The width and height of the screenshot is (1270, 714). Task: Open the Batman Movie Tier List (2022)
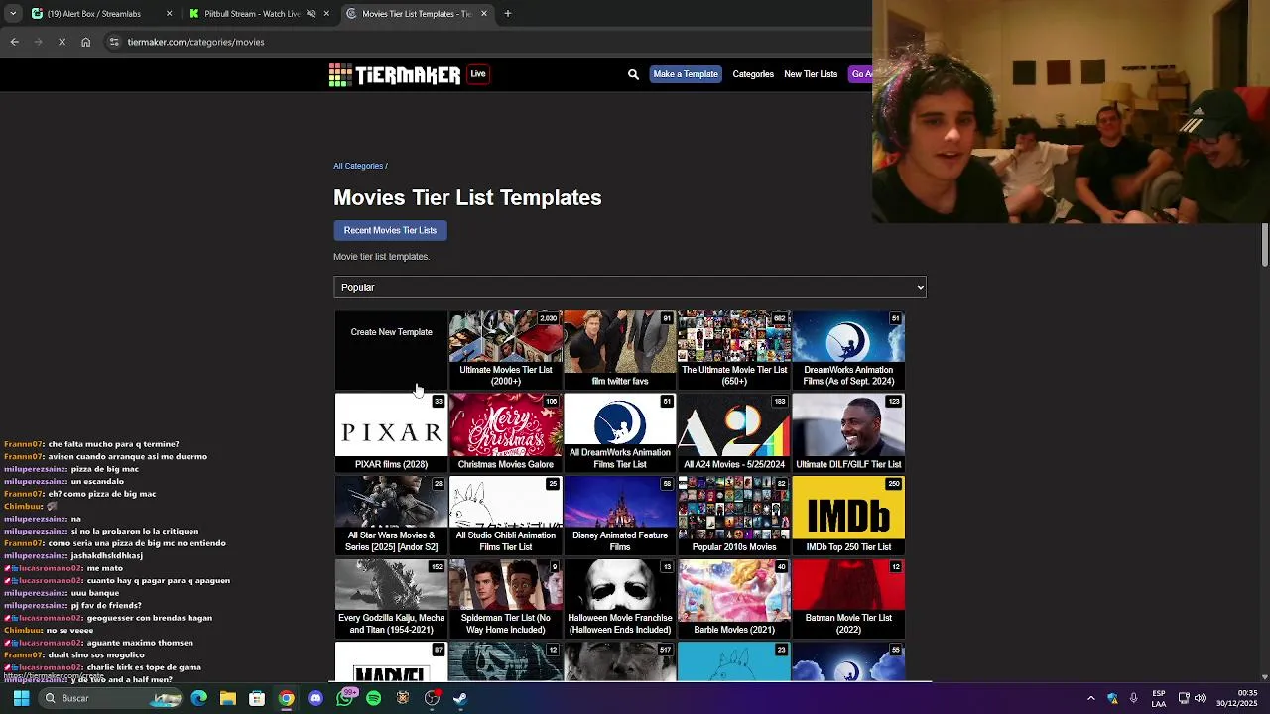[x=848, y=598]
